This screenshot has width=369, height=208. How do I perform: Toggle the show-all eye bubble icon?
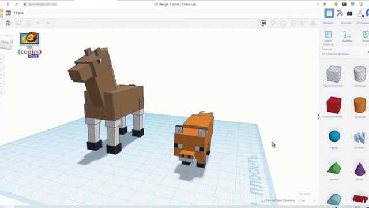263,23
